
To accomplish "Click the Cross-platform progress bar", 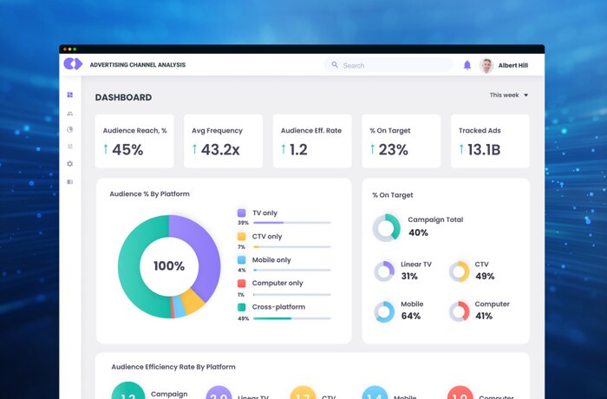I will pos(291,318).
